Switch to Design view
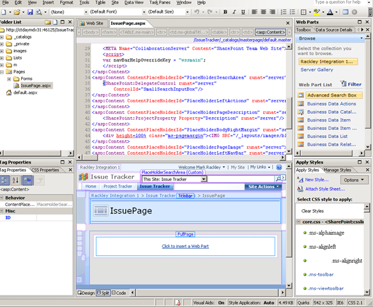Viewport: 373px width, 307px height. coord(86,293)
